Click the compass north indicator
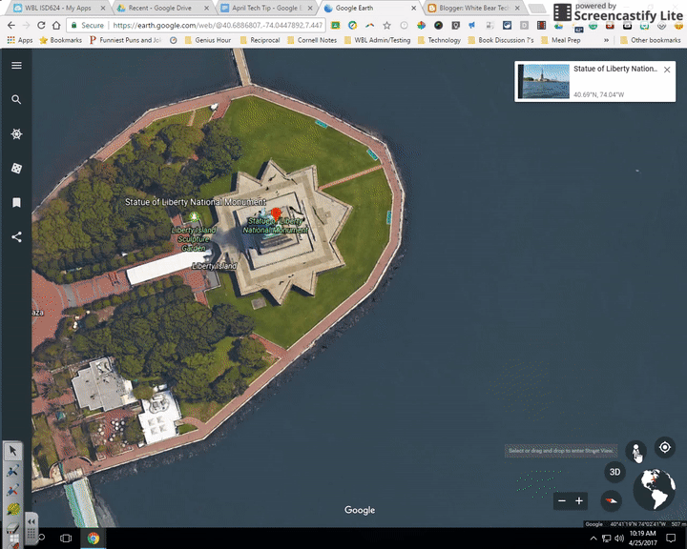This screenshot has width=687, height=549. pyautogui.click(x=612, y=500)
